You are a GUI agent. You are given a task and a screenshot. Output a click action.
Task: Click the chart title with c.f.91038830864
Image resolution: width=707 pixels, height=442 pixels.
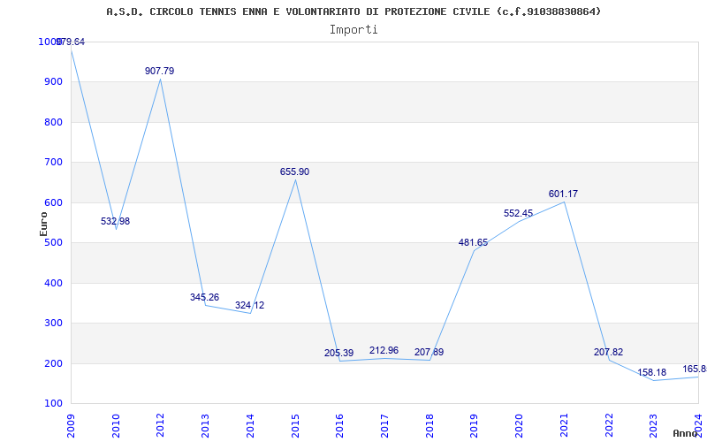coord(353,11)
